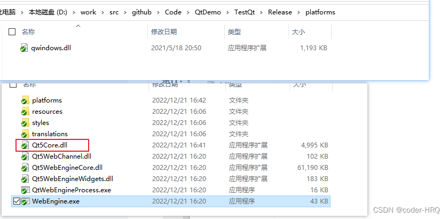Go to 本地磁盘 (D:) in the breadcrumb
The height and width of the screenshot is (219, 448).
[48, 12]
